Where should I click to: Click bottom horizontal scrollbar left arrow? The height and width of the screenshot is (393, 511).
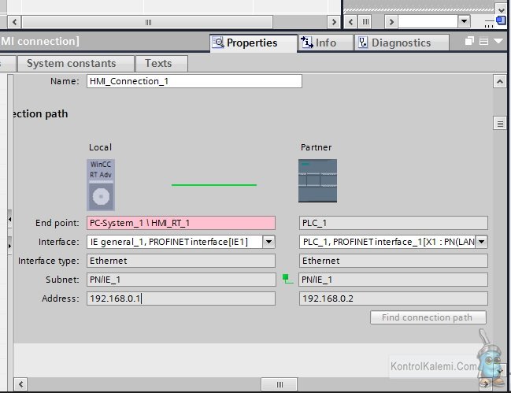(20, 384)
